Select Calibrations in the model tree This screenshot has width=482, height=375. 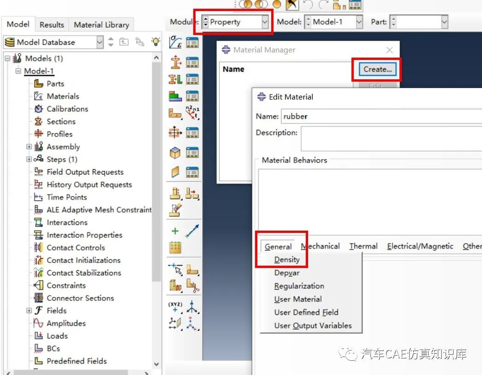[x=67, y=109]
